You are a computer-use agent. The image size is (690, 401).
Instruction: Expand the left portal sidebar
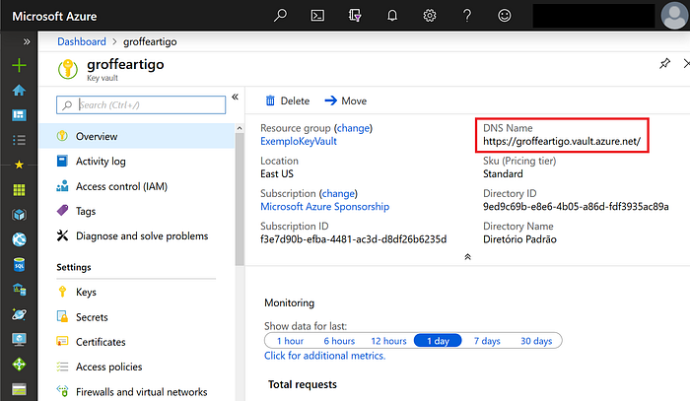click(27, 41)
